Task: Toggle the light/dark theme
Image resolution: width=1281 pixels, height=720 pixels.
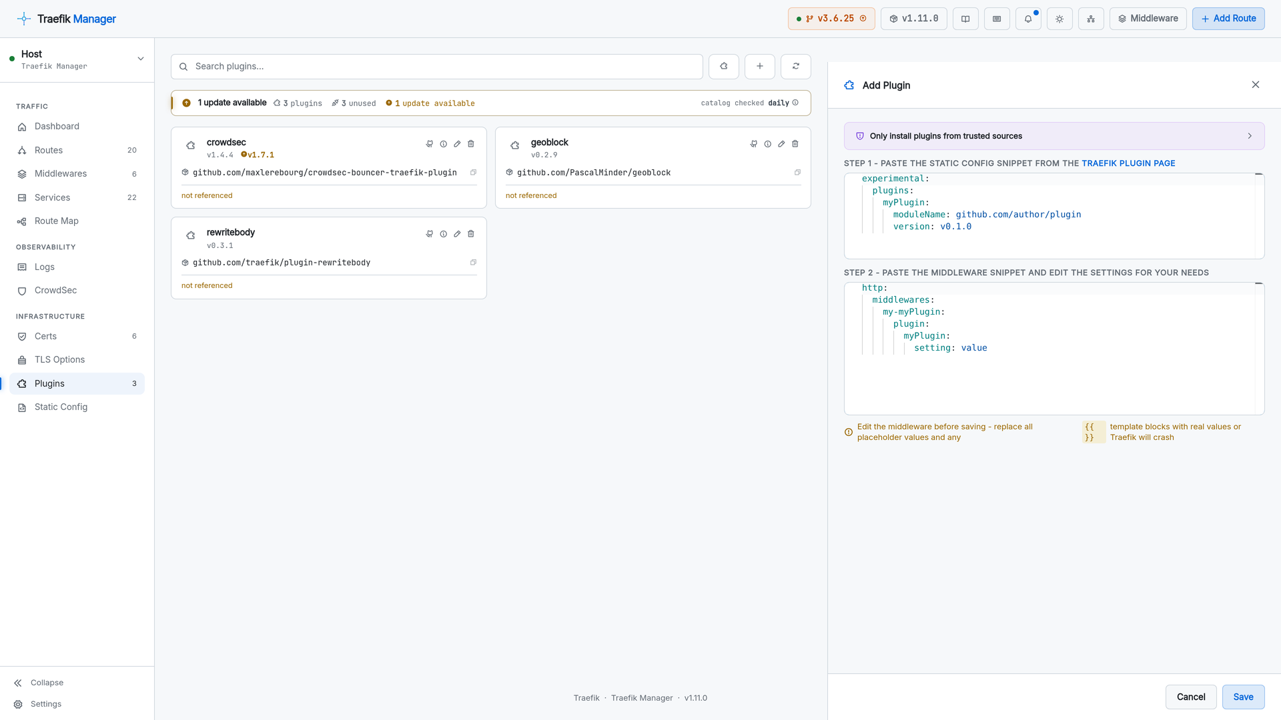Action: pos(1059,19)
